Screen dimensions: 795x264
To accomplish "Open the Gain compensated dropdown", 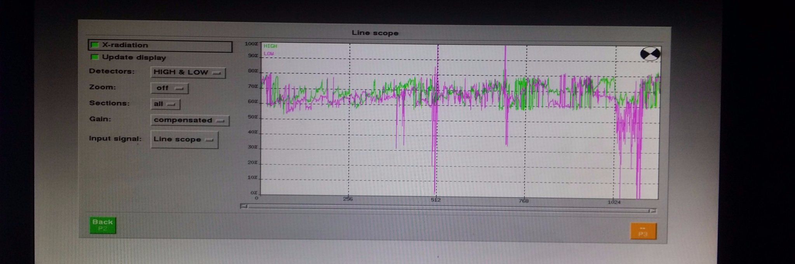I will pyautogui.click(x=190, y=120).
